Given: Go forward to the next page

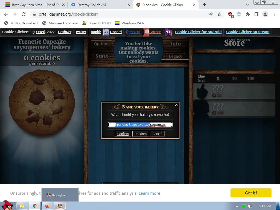Looking at the screenshot, I should (15, 14).
